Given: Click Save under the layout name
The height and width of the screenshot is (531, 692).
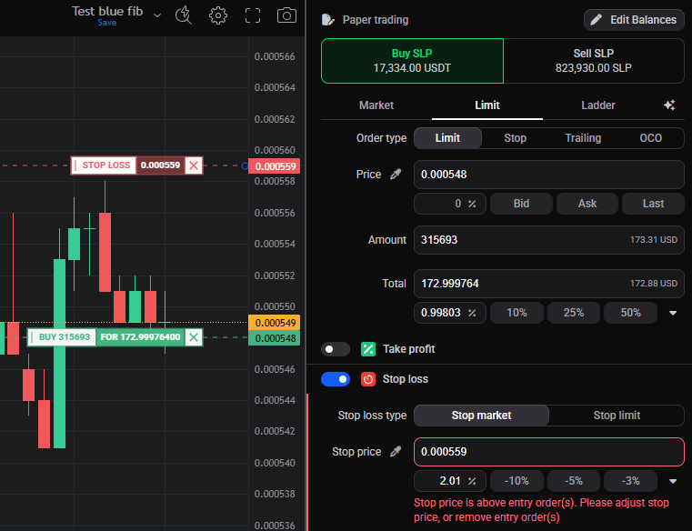Looking at the screenshot, I should click(x=107, y=23).
